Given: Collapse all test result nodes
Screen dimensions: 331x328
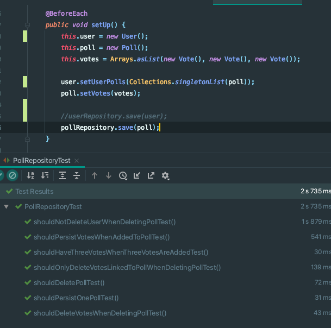Looking at the screenshot, I should click(x=77, y=175).
